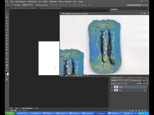Toggle lock transparent pixels

tap(119, 84)
